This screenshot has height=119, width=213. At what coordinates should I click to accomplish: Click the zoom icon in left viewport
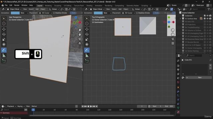pos(80,30)
